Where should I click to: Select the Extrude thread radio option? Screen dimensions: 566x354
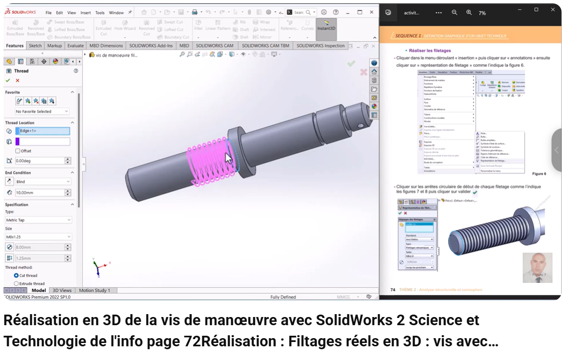pyautogui.click(x=16, y=284)
